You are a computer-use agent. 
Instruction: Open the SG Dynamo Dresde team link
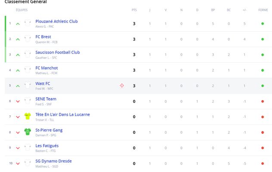click(x=54, y=161)
